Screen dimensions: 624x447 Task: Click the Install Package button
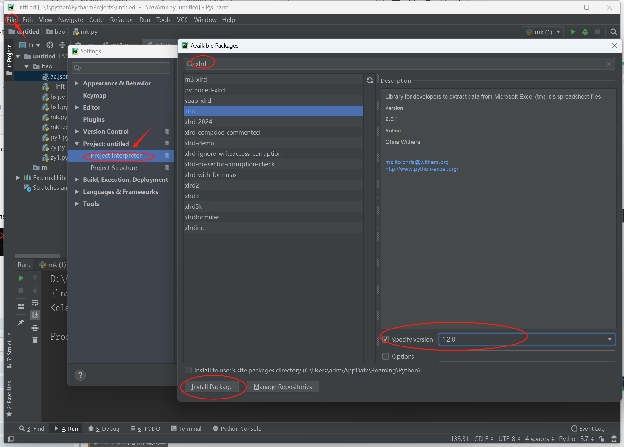[212, 387]
